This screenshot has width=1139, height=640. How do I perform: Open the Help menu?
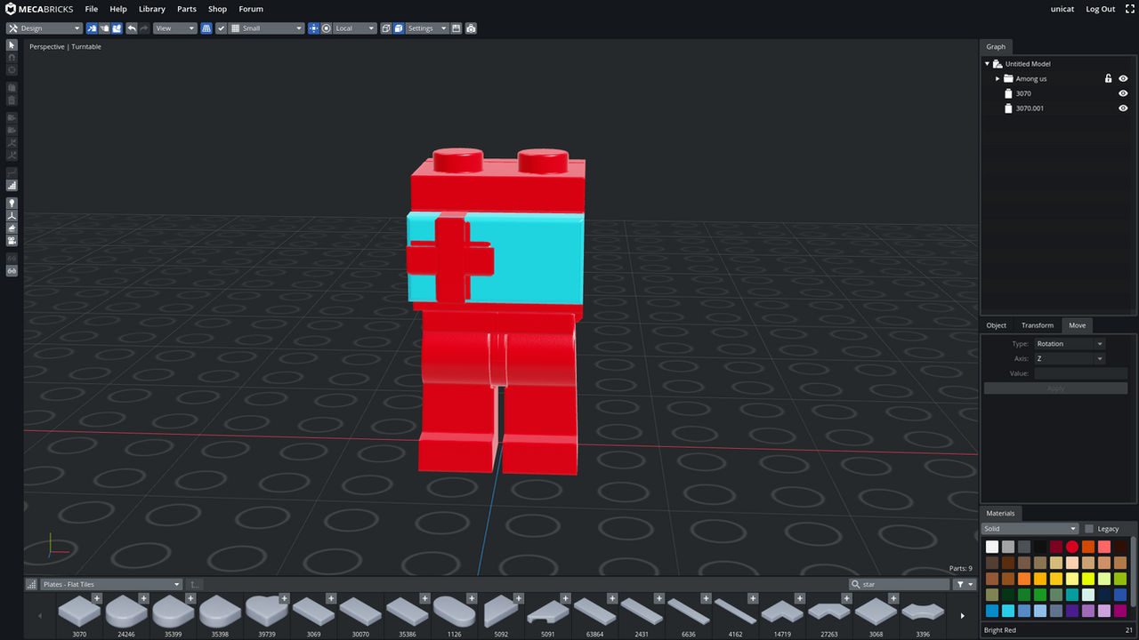pyautogui.click(x=118, y=9)
